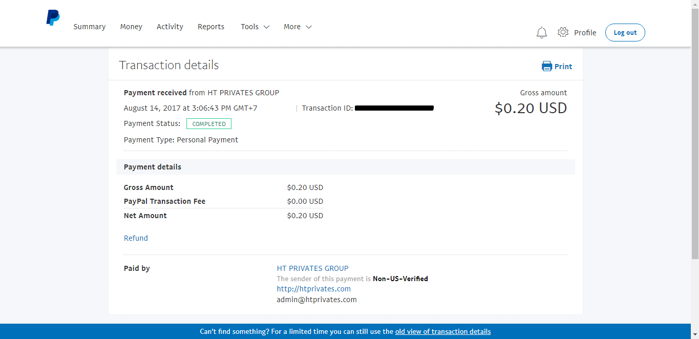Open old view of transaction details
Image resolution: width=699 pixels, height=339 pixels.
(443, 331)
